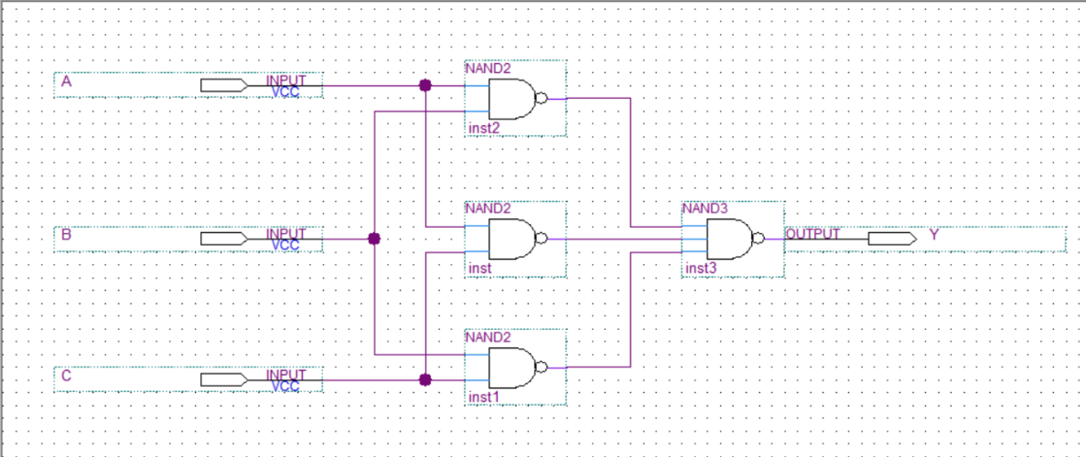The width and height of the screenshot is (1086, 457).
Task: Click the junction dot on the A wire
Action: pyautogui.click(x=425, y=85)
